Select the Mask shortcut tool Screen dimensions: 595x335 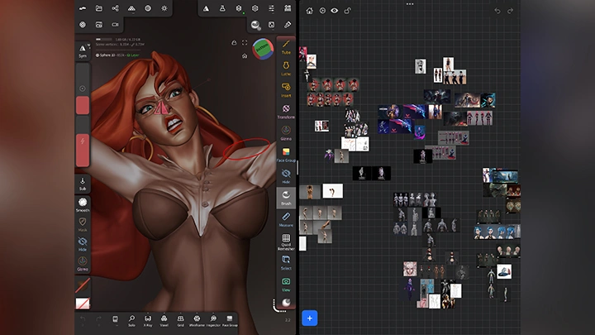[x=83, y=224]
